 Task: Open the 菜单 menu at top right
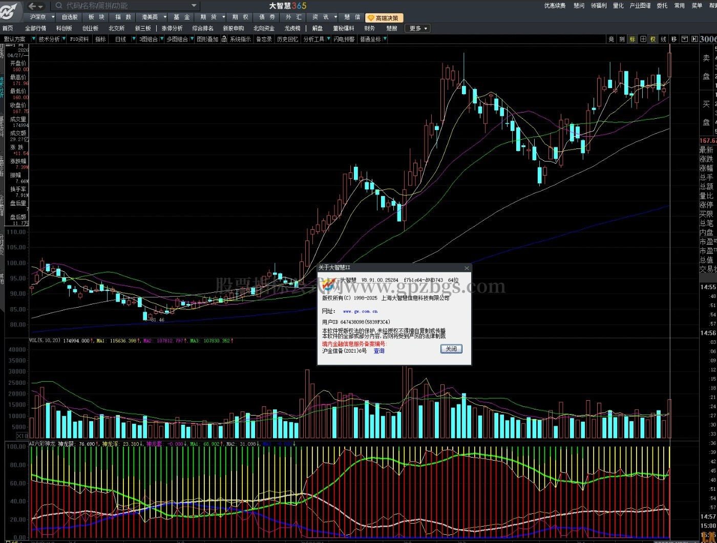[697, 6]
